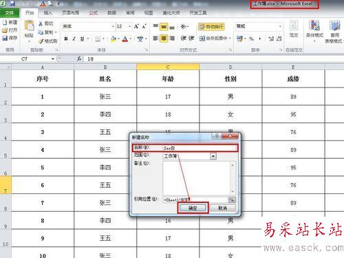Click the Cut (剪切) scissors icon
The height and width of the screenshot is (258, 344).
[x=41, y=23]
